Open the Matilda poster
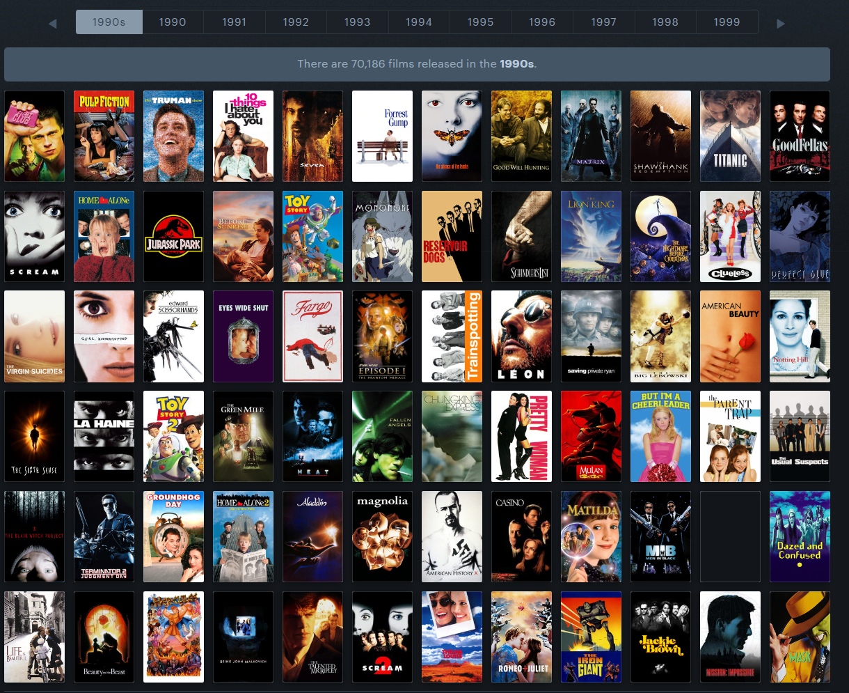Viewport: 849px width, 693px height. point(592,537)
